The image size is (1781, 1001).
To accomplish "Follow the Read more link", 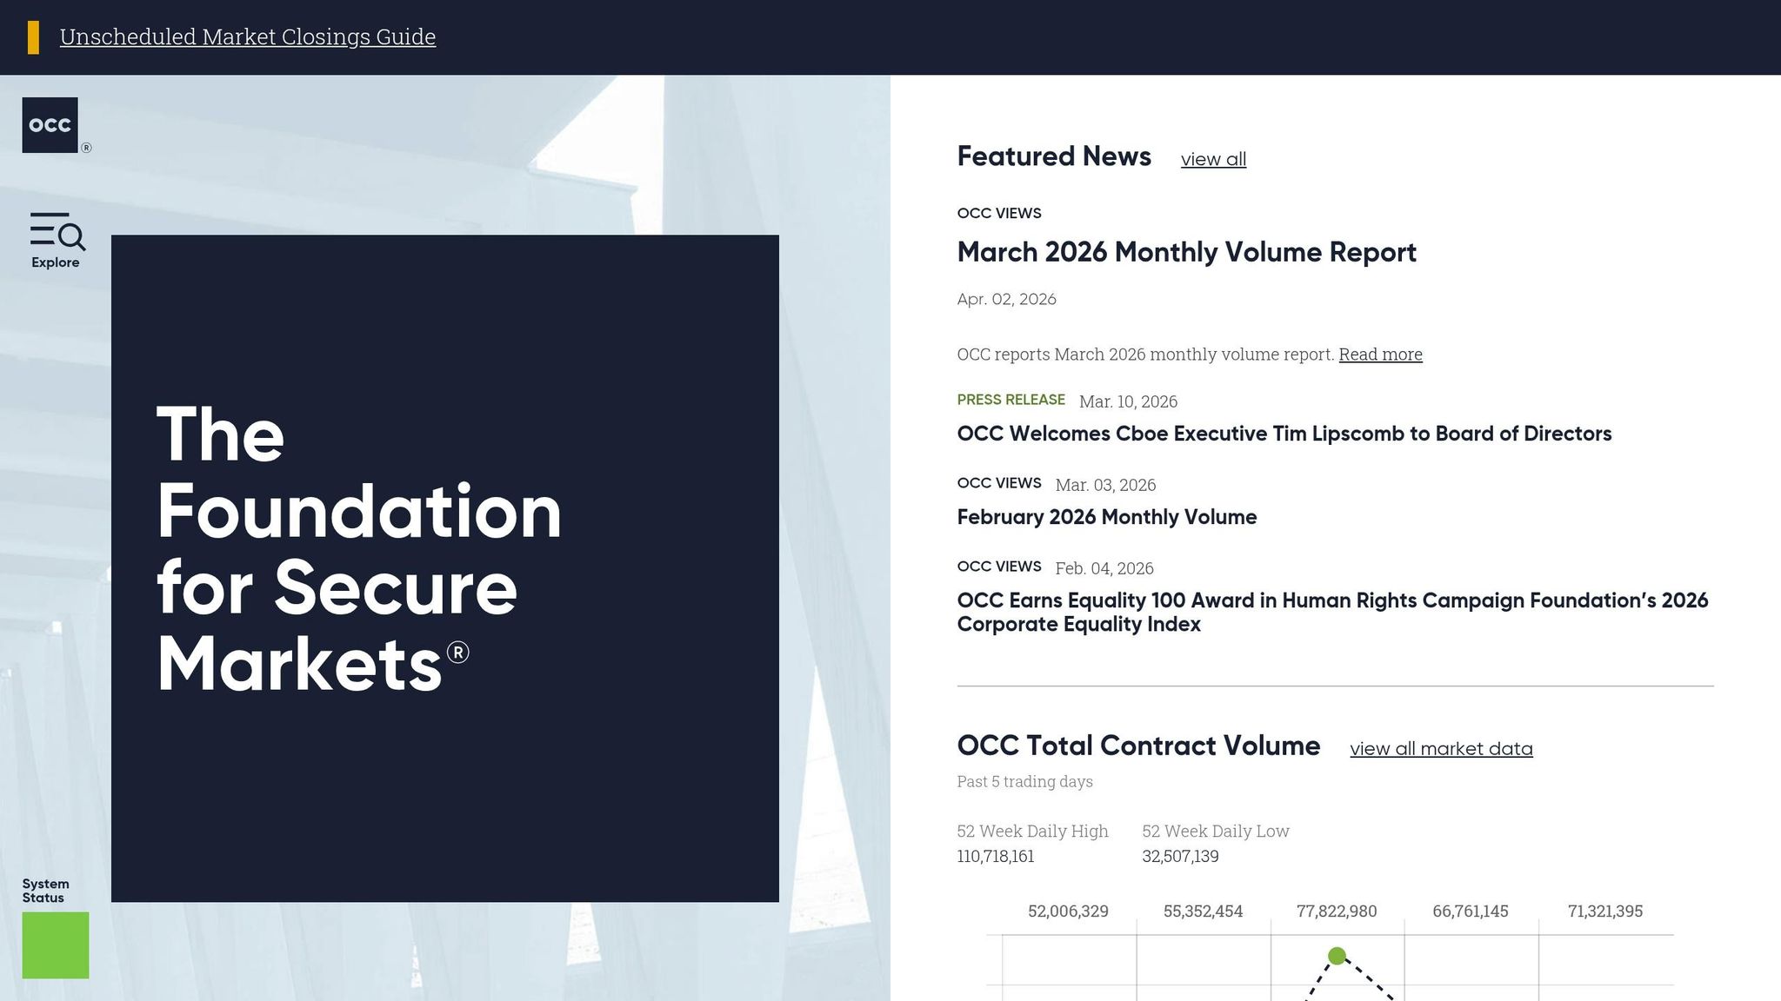I will (x=1380, y=354).
